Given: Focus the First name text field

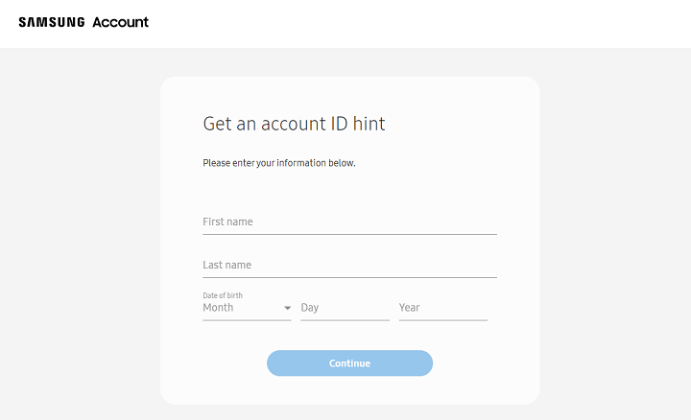Looking at the screenshot, I should click(349, 222).
